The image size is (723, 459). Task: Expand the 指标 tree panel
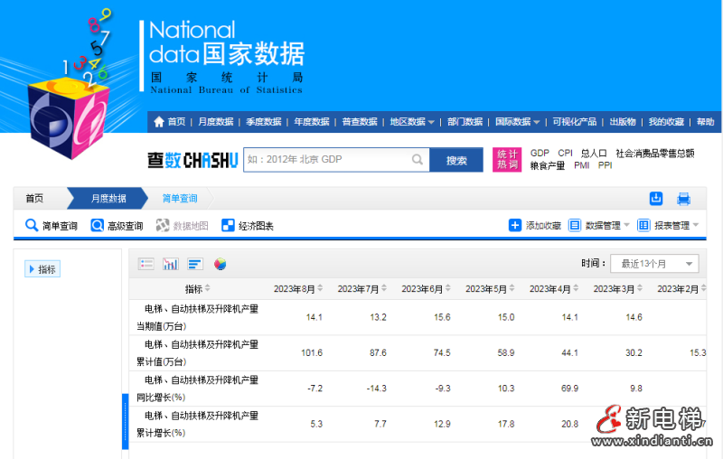42,269
